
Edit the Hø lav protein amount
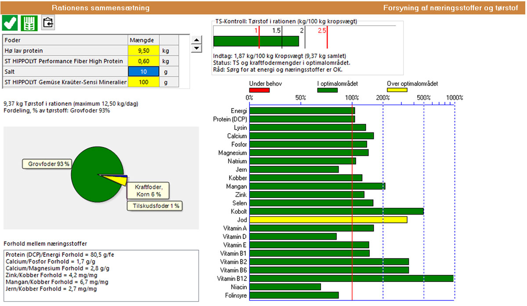[144, 51]
